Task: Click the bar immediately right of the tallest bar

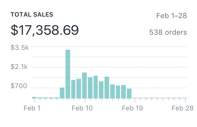Action: point(73,89)
